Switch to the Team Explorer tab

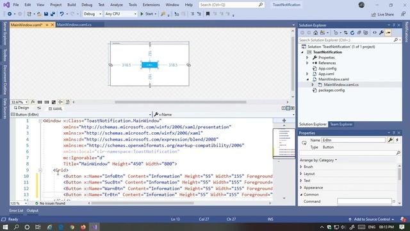coord(341,124)
